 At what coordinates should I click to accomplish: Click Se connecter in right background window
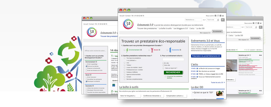(x=255, y=38)
